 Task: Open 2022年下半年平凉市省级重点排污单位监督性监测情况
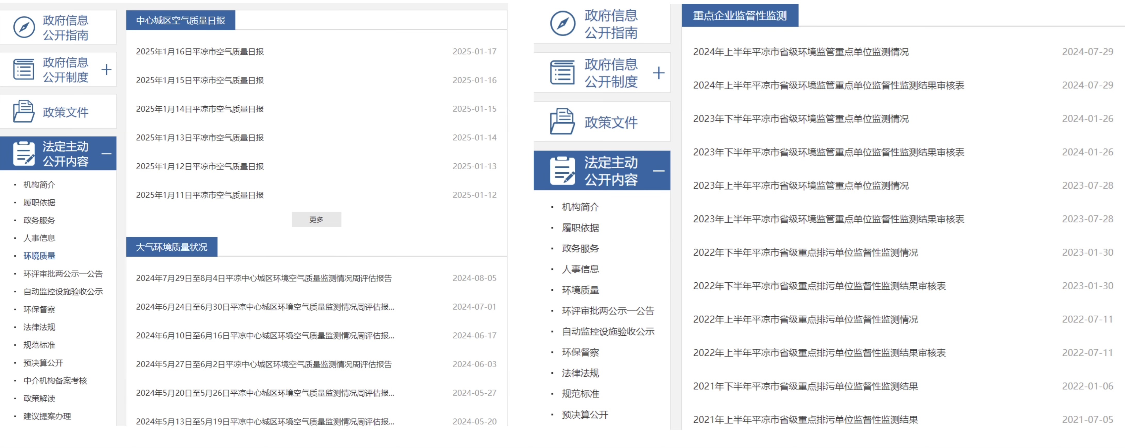805,252
